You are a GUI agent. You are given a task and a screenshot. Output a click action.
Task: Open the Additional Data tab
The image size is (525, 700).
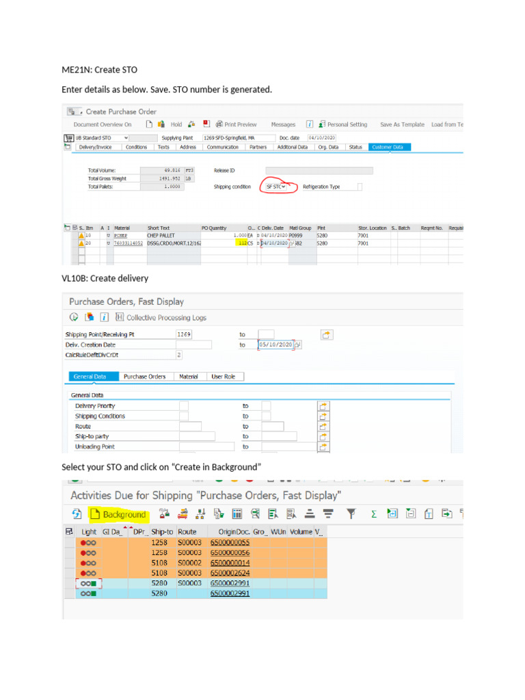293,147
